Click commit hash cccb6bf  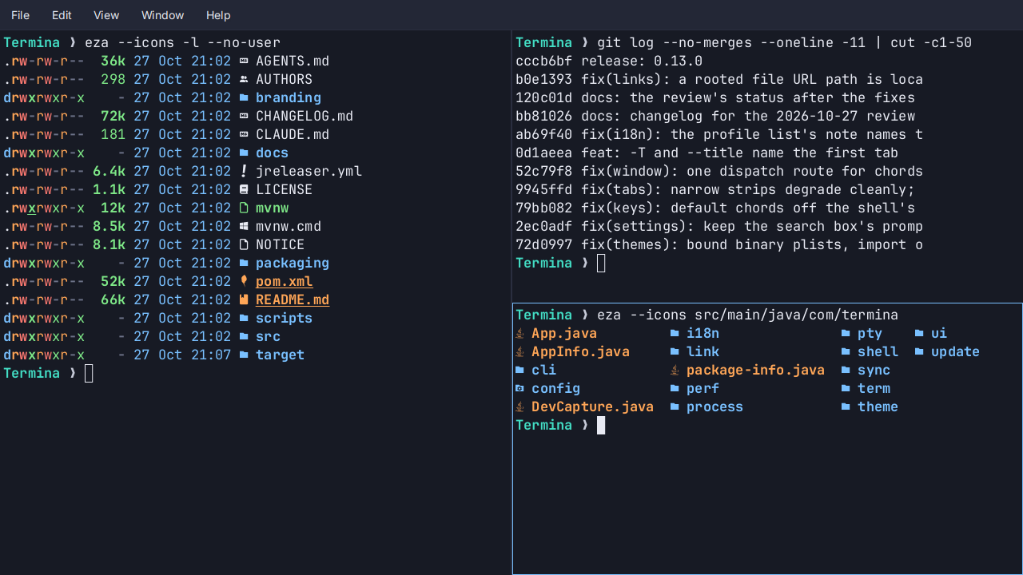click(x=544, y=61)
